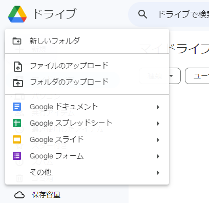
Task: Select Google ドキュメント menu entry
Action: tap(87, 107)
